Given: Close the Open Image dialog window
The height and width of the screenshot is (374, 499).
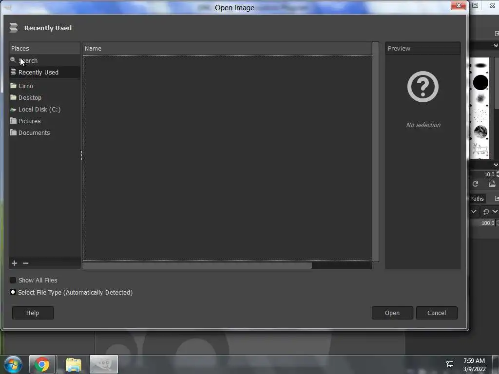Looking at the screenshot, I should click(459, 5).
